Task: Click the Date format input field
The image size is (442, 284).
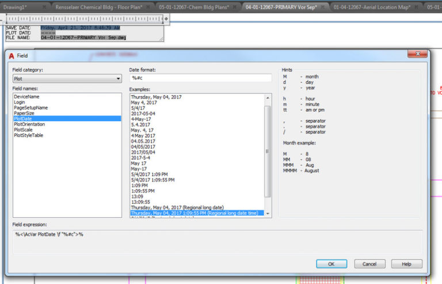Action: pos(200,78)
